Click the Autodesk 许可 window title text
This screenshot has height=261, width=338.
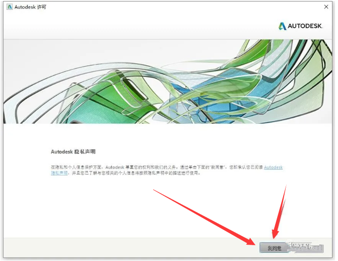click(x=31, y=7)
